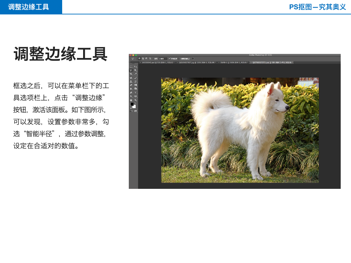Click the dog photo canvas
Image resolution: width=351 pixels, height=263 pixels.
(240, 130)
